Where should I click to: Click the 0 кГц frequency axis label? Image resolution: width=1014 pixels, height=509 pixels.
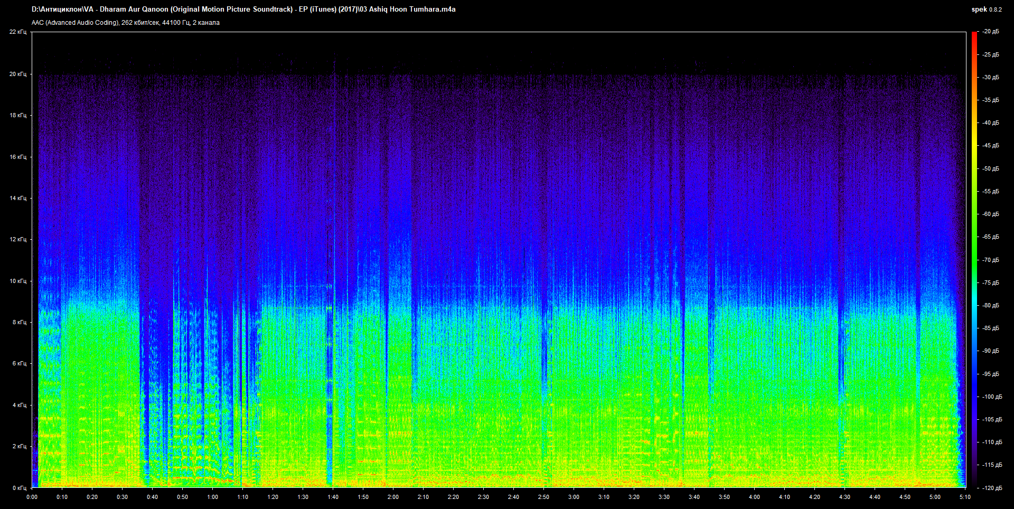click(x=19, y=488)
